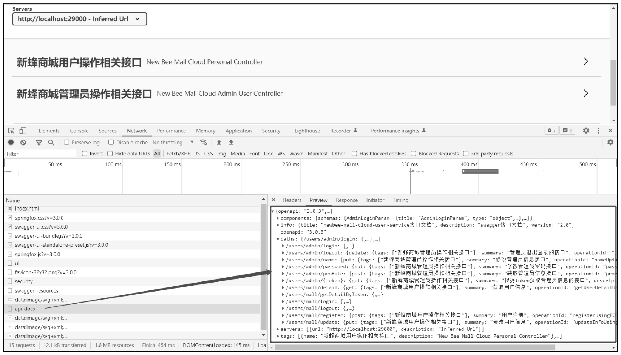Image resolution: width=621 pixels, height=355 pixels.
Task: Click the request list vertical scrollbar
Action: point(264,268)
